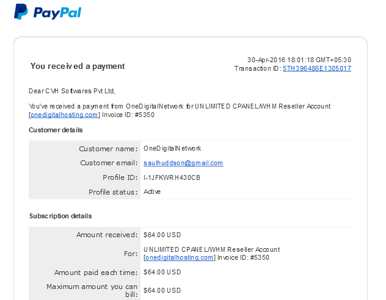386x300 pixels.
Task: Click the Profile ID label
Action: (120, 177)
